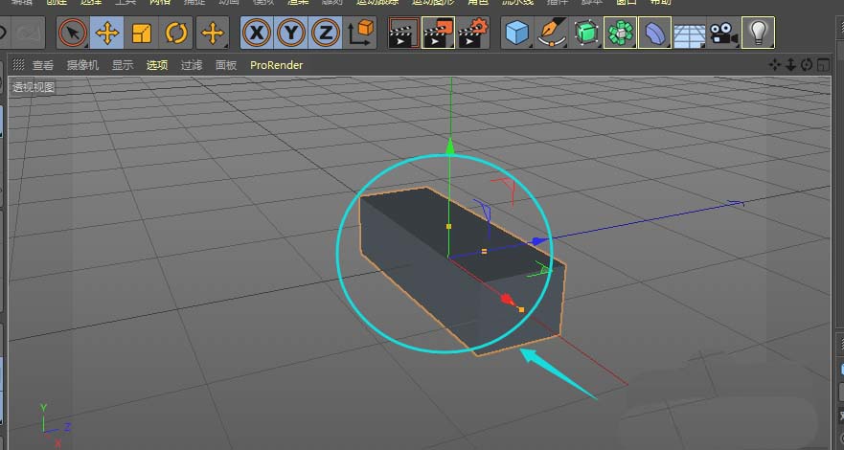Click the viewport orbit rotate icon
The width and height of the screenshot is (844, 450).
click(807, 65)
